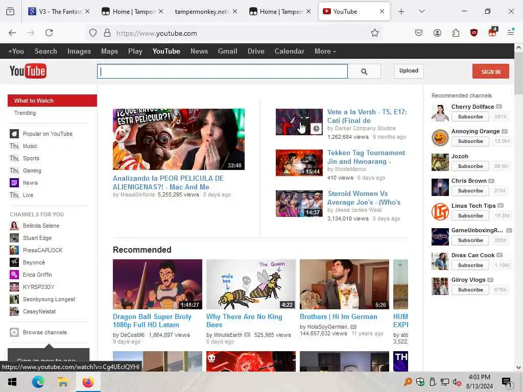The width and height of the screenshot is (523, 392).
Task: Go back with the back arrow
Action: click(12, 33)
